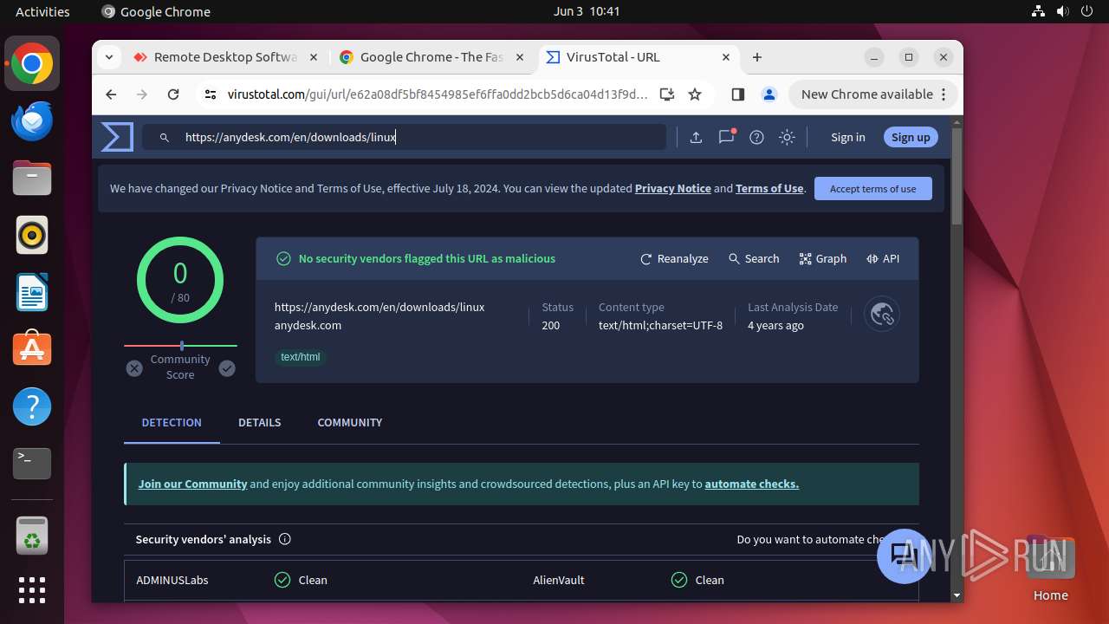Bookmark this page star icon
1109x624 pixels.
point(694,94)
